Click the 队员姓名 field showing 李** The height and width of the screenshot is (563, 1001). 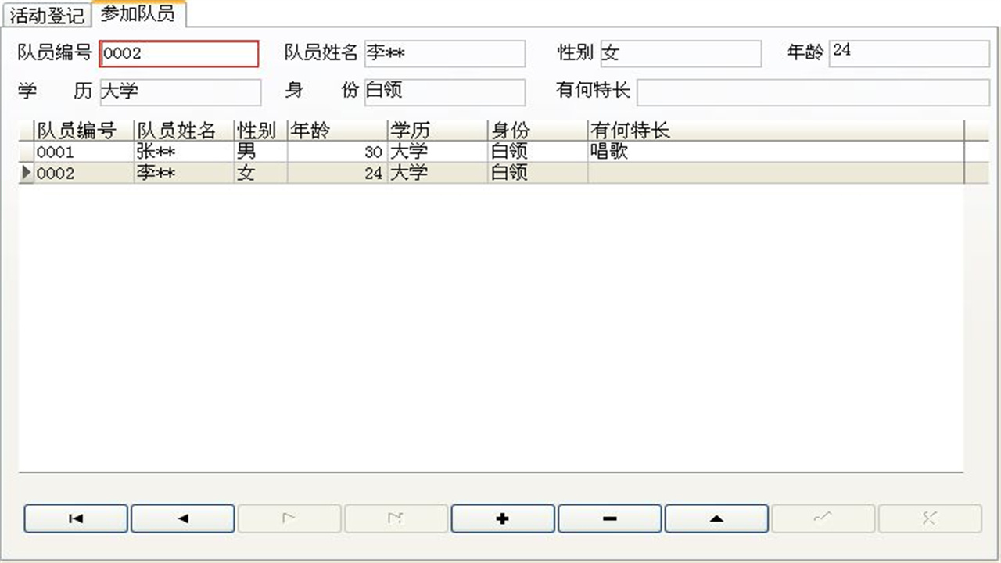[x=444, y=53]
